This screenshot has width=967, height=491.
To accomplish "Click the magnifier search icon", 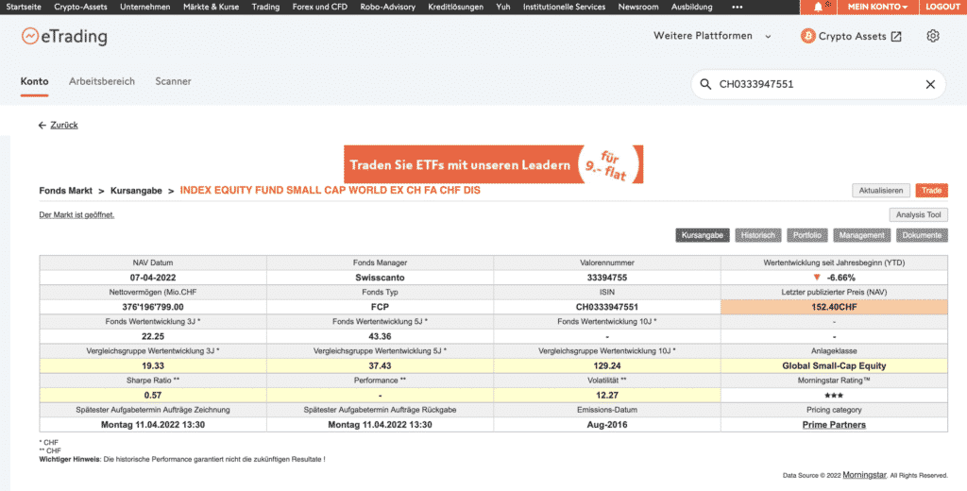I will coord(705,85).
